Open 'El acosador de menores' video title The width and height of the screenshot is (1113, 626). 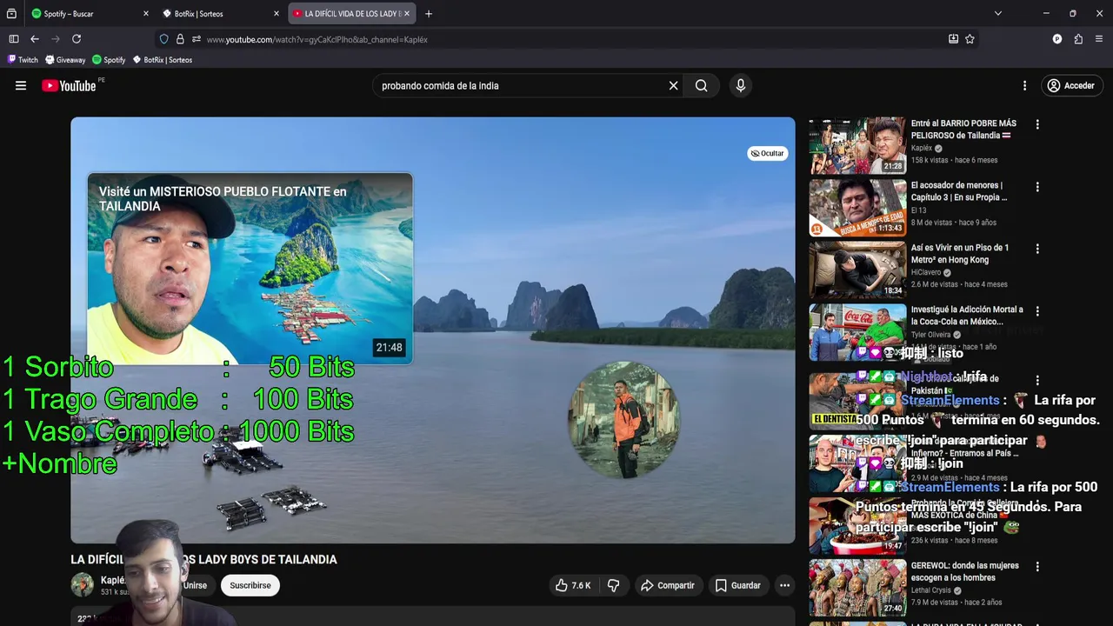pyautogui.click(x=960, y=191)
